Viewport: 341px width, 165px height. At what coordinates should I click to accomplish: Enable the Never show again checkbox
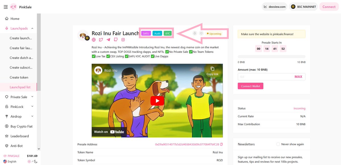278,144
